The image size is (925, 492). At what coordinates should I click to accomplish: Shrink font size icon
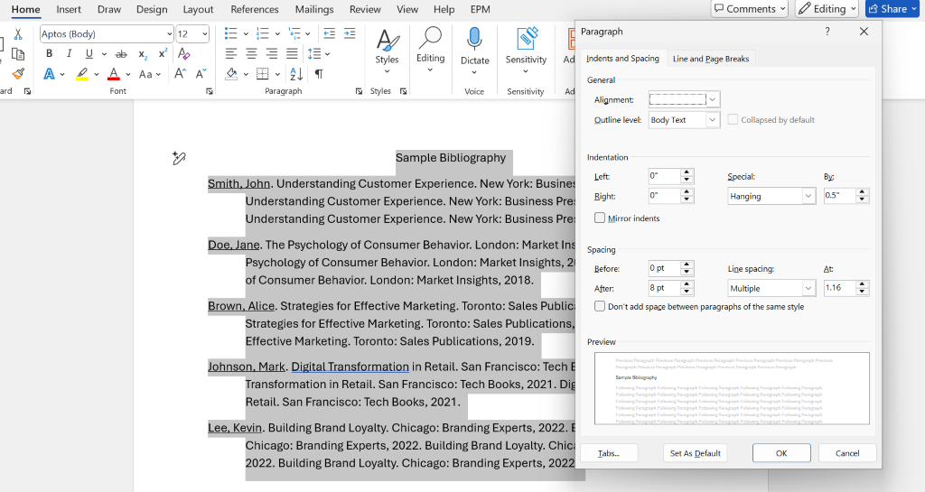(x=201, y=74)
